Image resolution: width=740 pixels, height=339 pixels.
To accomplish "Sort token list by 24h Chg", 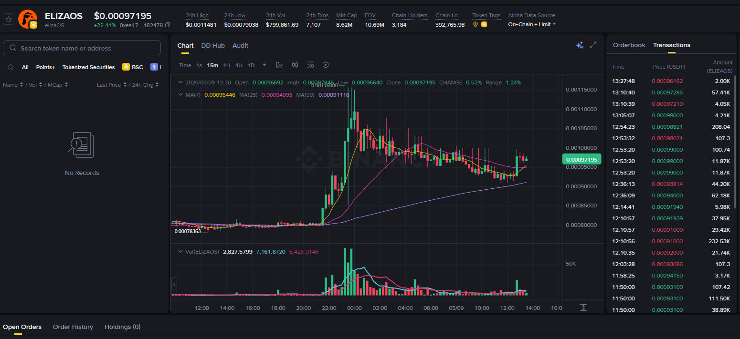I will (x=146, y=85).
